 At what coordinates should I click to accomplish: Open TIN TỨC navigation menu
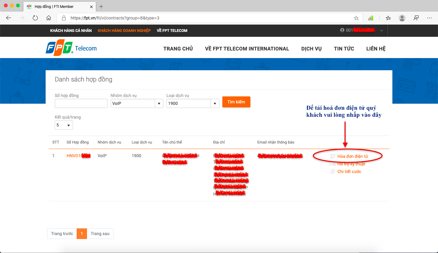pyautogui.click(x=344, y=49)
